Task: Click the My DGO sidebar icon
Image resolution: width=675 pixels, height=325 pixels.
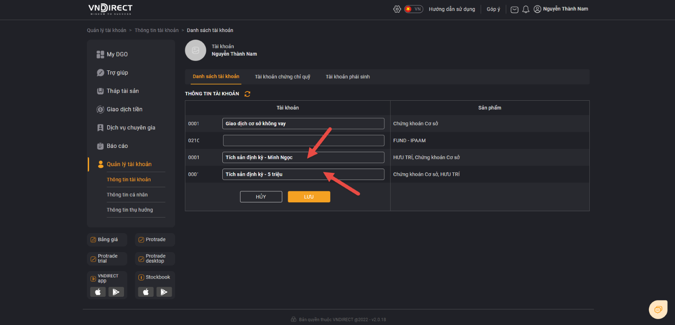Action: pos(100,54)
